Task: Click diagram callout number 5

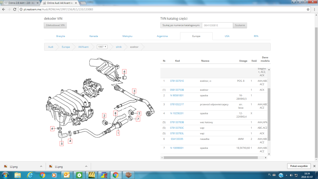Action: tap(62, 144)
